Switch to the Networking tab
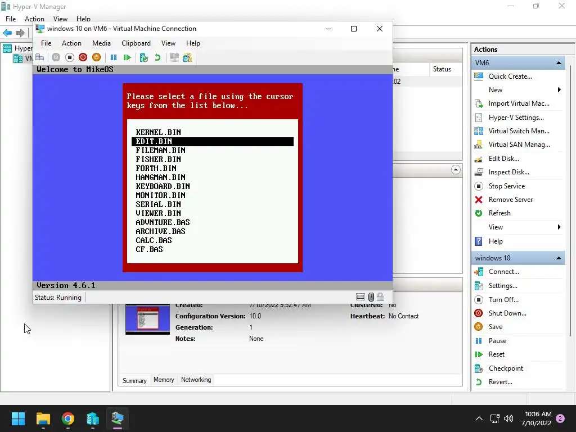 click(x=196, y=380)
